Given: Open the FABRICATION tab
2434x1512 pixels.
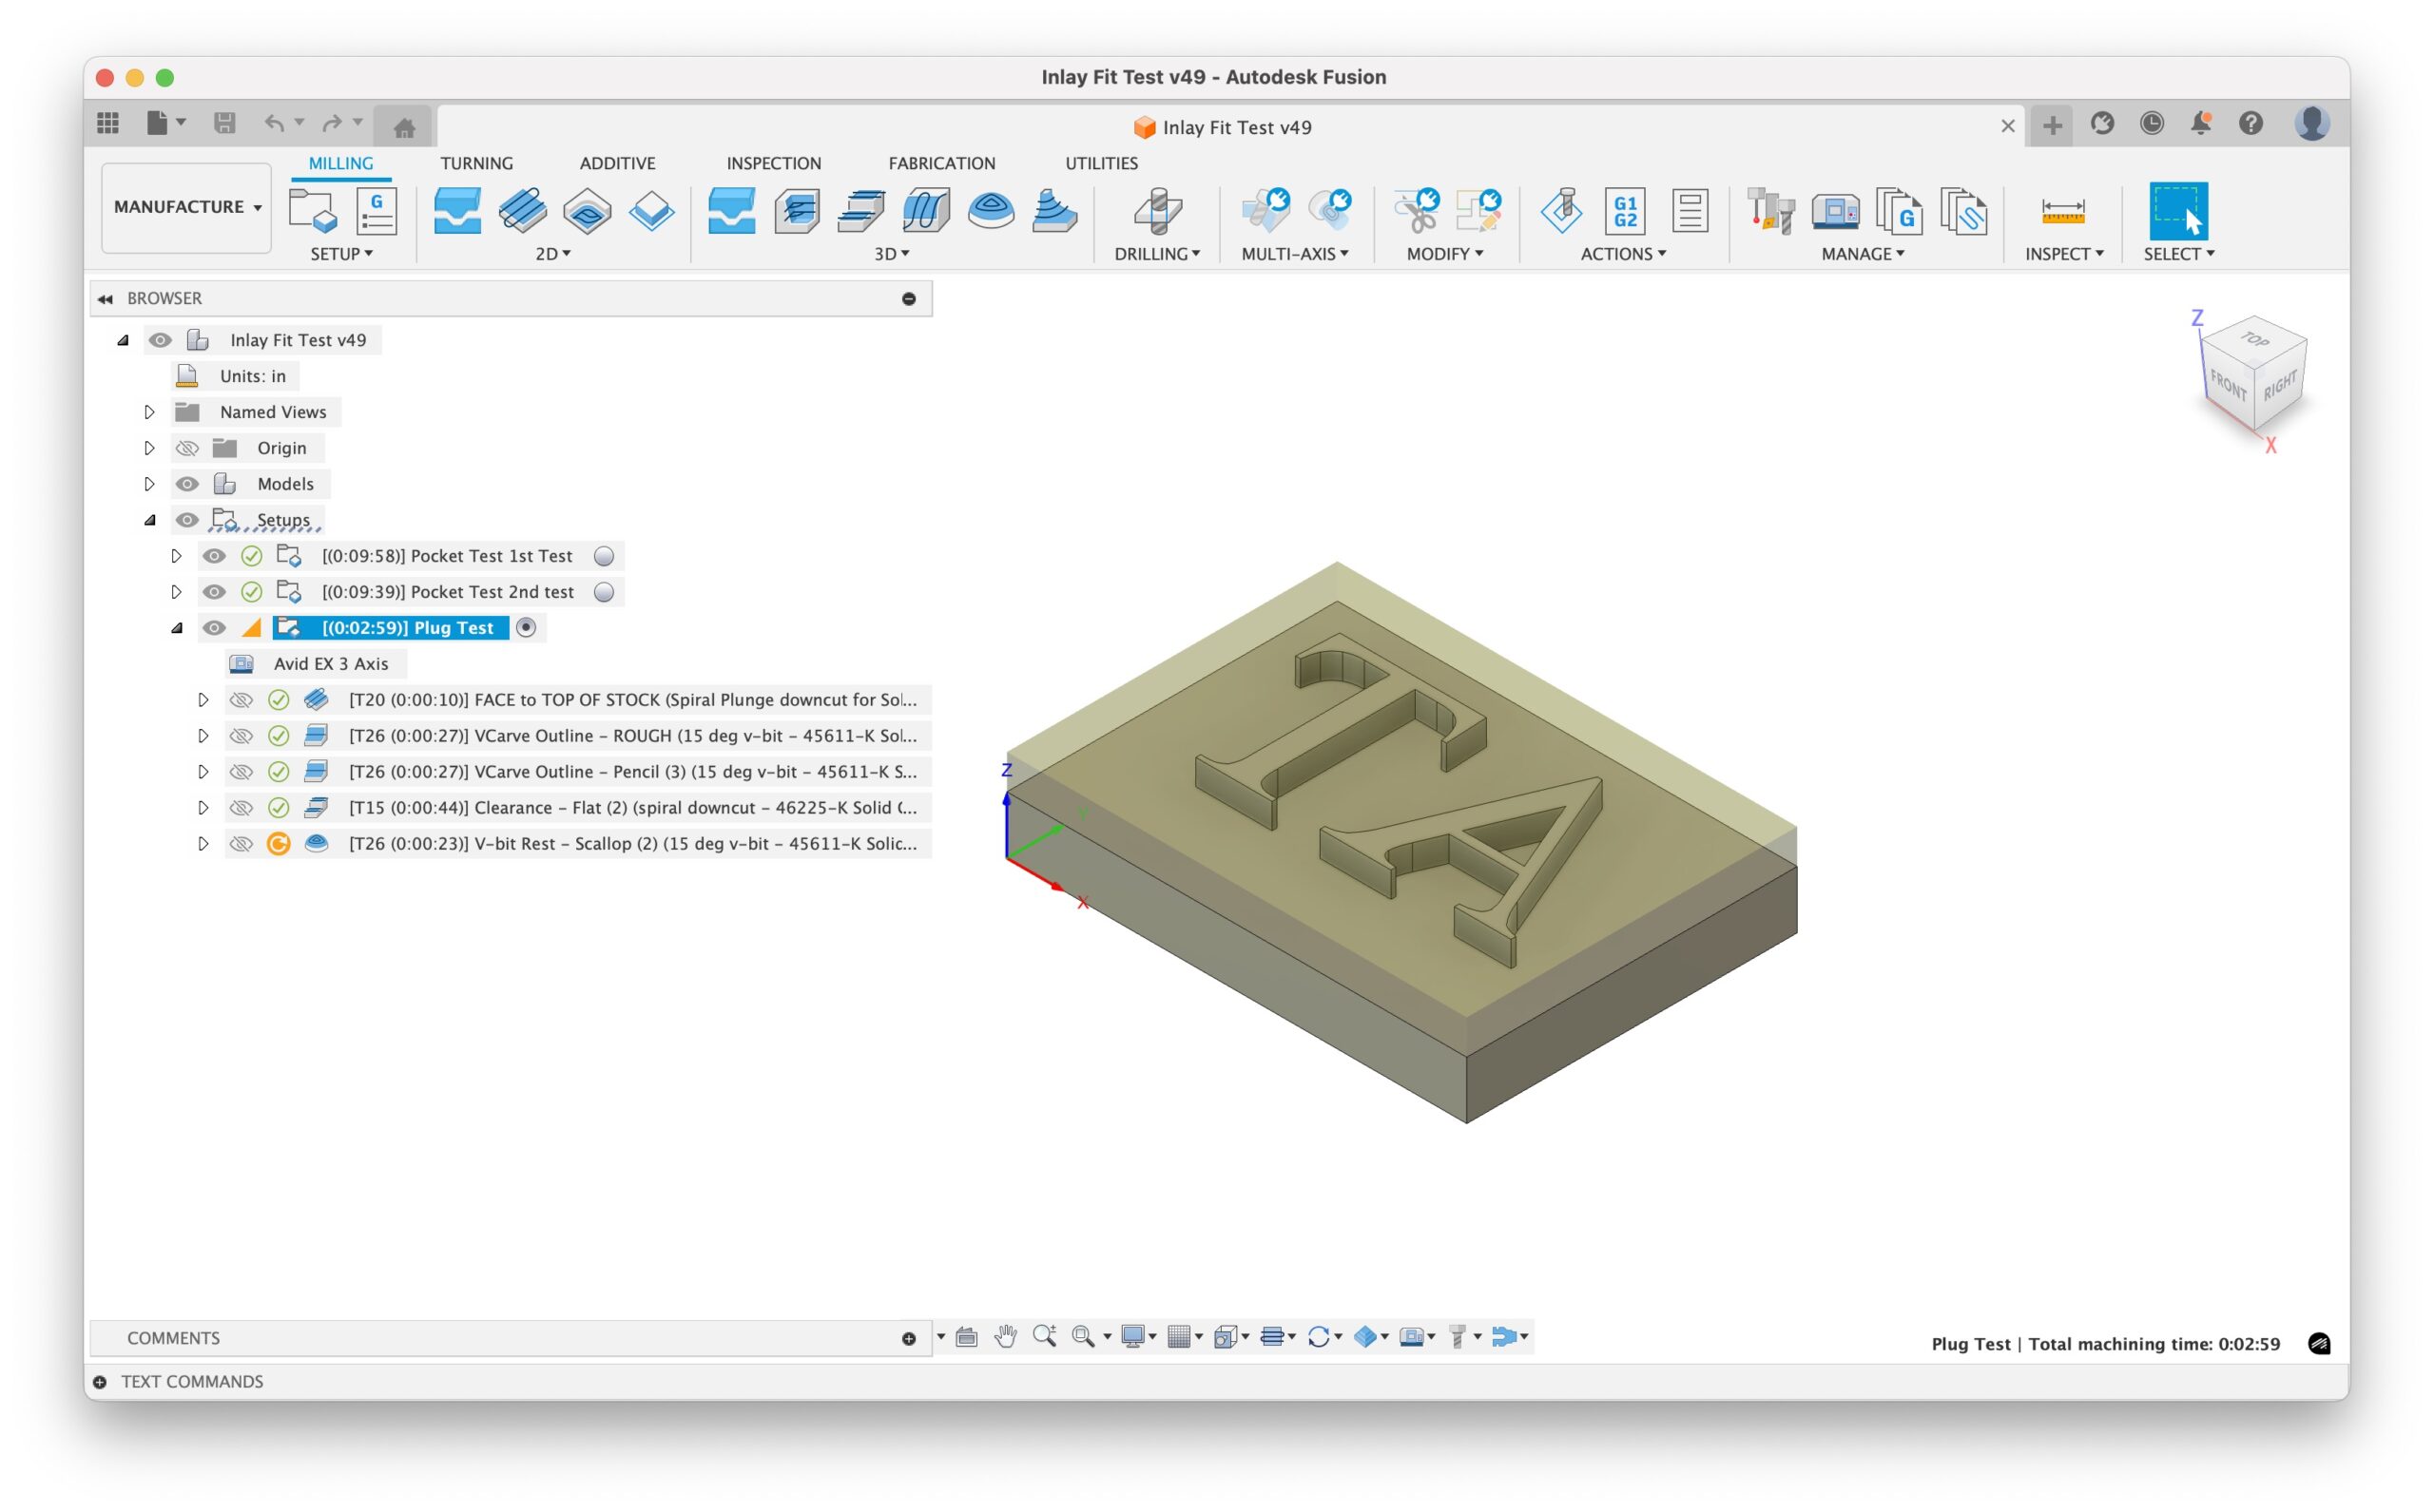Looking at the screenshot, I should (x=940, y=163).
